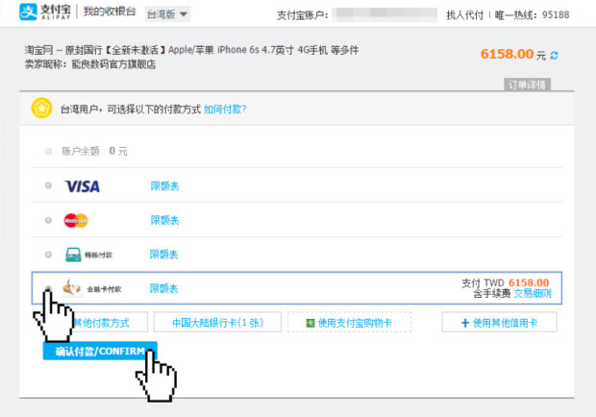The height and width of the screenshot is (417, 596).
Task: Click the 6158.00 元 order total
Action: coord(513,55)
